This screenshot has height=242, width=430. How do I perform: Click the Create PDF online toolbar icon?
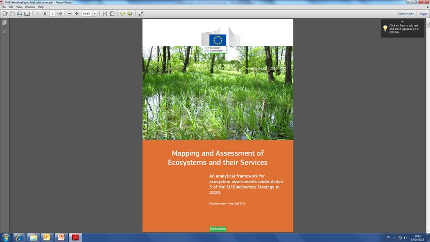5,14
